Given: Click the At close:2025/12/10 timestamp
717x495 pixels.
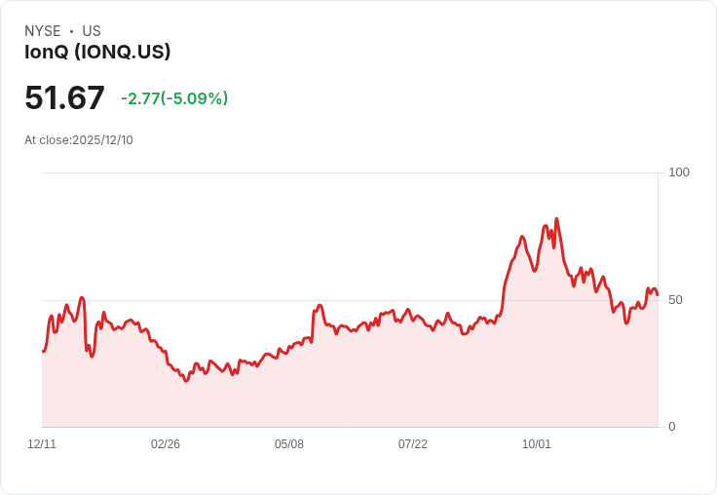Looking at the screenshot, I should point(79,140).
